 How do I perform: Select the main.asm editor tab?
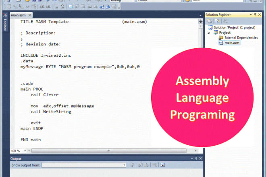tap(18, 15)
